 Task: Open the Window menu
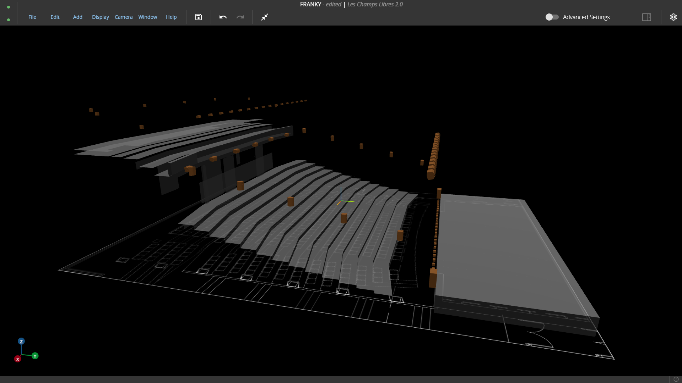point(147,17)
